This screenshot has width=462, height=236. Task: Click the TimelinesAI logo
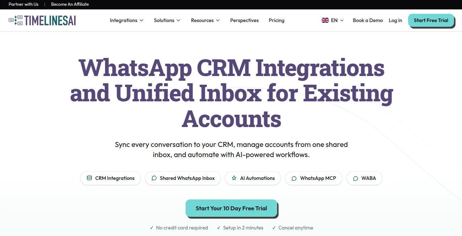pyautogui.click(x=42, y=20)
